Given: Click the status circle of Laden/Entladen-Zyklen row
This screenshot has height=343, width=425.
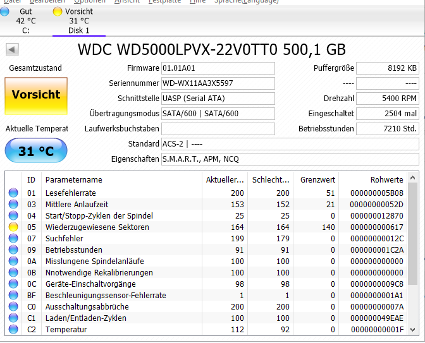Looking at the screenshot, I should (x=13, y=318).
